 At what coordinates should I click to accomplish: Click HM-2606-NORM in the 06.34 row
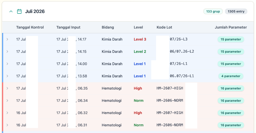(170, 100)
